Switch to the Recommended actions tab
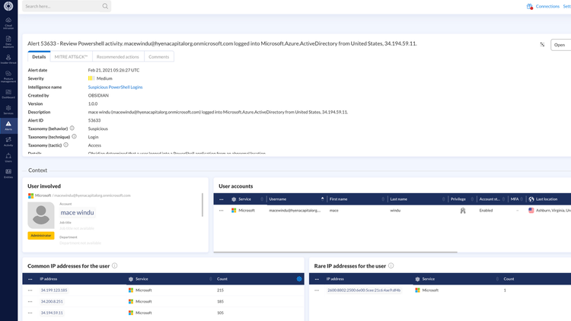Image resolution: width=571 pixels, height=321 pixels. pyautogui.click(x=117, y=57)
